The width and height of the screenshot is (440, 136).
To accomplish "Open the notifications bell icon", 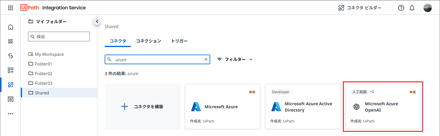I will (412, 8).
